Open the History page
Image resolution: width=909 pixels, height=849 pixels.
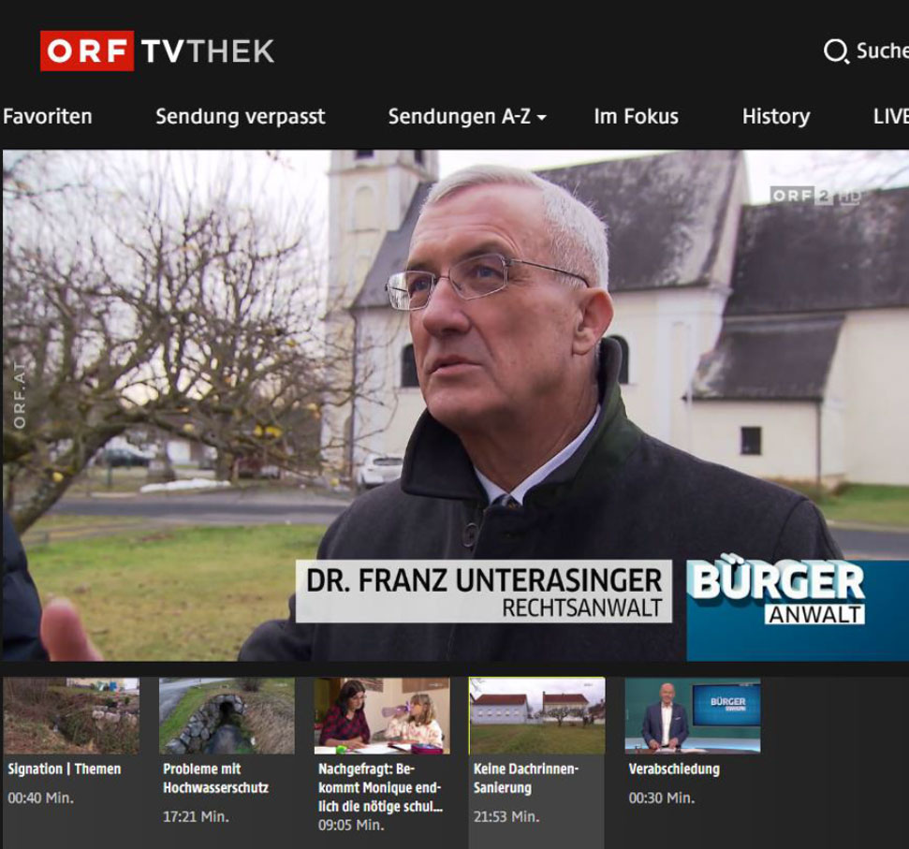pos(775,116)
